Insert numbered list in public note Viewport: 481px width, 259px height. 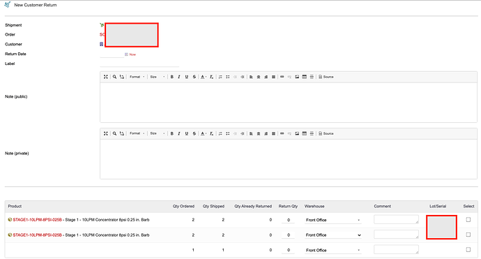[x=220, y=77]
